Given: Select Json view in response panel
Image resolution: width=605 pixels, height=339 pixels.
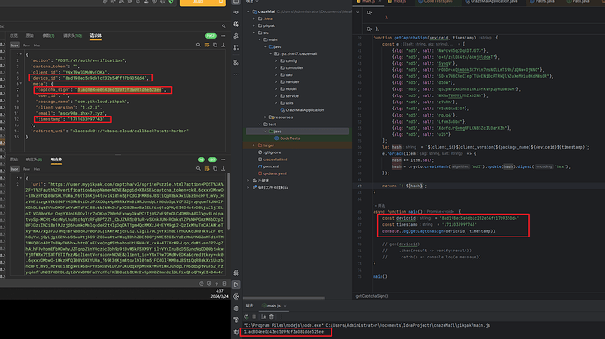Looking at the screenshot, I should [14, 169].
